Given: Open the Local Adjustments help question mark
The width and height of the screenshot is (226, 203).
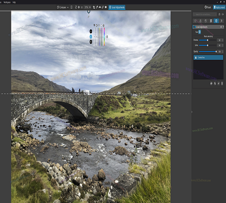Looking at the screenshot, I should (x=223, y=27).
